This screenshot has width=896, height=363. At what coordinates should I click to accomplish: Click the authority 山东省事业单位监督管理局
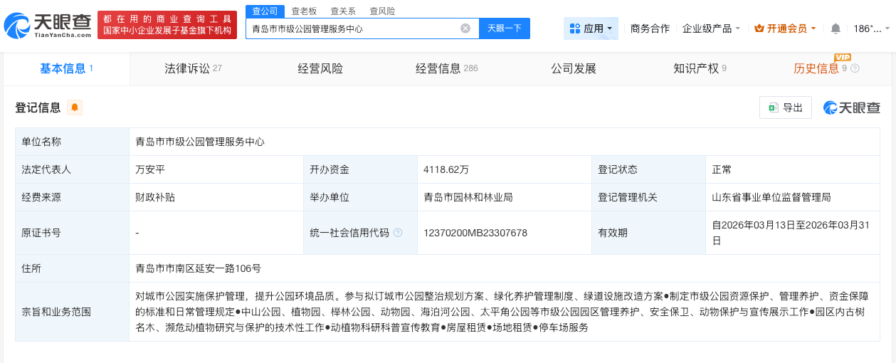pyautogui.click(x=771, y=197)
